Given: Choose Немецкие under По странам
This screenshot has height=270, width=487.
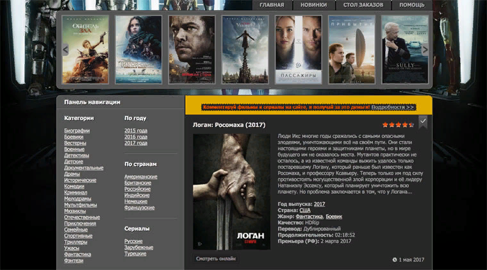Looking at the screenshot, I should pos(136,201).
